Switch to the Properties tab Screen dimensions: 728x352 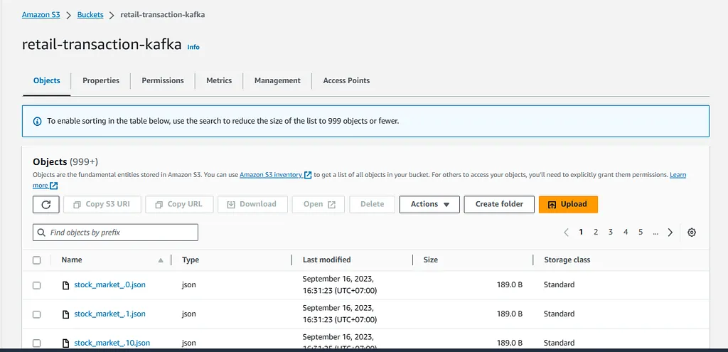(x=101, y=80)
